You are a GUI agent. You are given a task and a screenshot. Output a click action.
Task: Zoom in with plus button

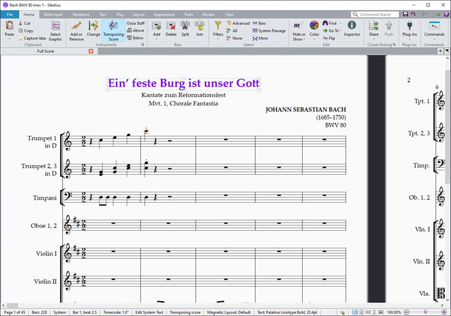[x=444, y=312]
